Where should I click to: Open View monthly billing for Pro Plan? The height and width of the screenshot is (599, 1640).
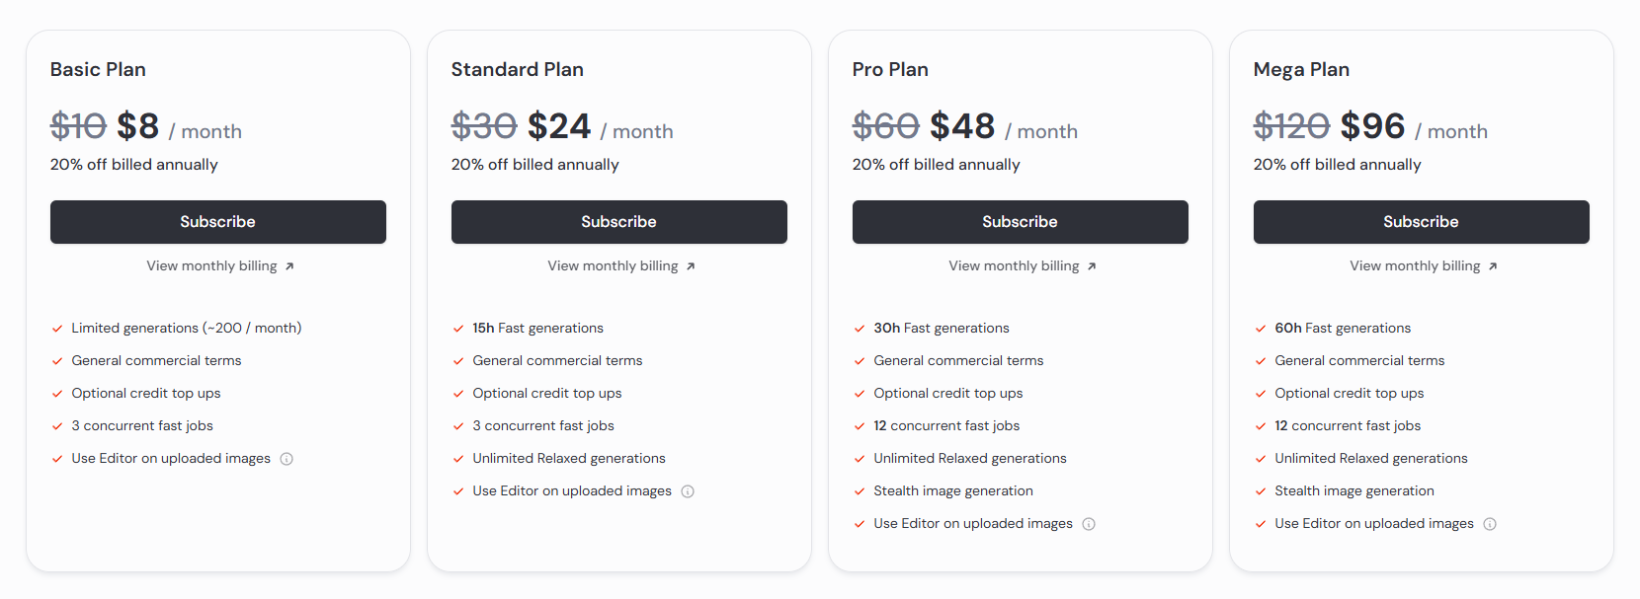coord(1014,266)
